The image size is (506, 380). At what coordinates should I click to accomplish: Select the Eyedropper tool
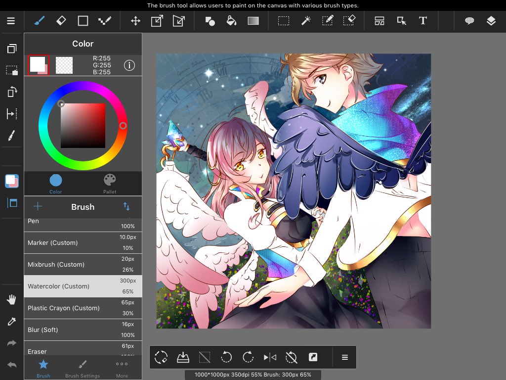pyautogui.click(x=12, y=322)
